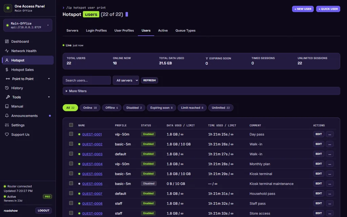Open more actions for GUEST-0008
This screenshot has width=347, height=217.
329,203
